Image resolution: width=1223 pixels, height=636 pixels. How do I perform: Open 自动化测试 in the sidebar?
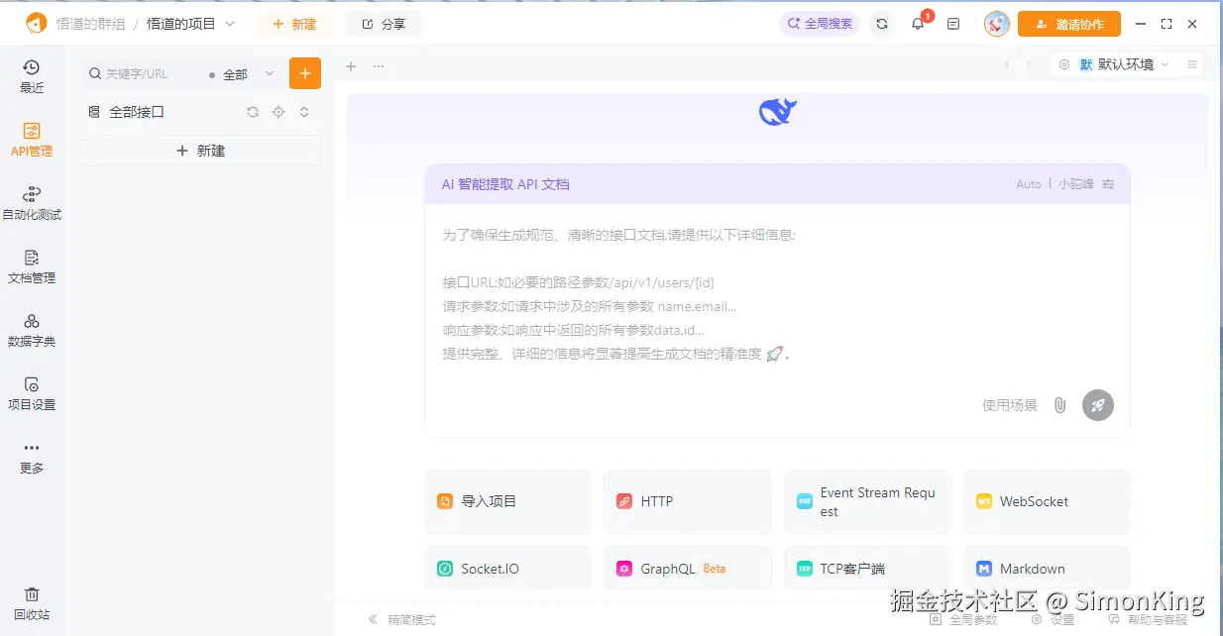tap(32, 203)
